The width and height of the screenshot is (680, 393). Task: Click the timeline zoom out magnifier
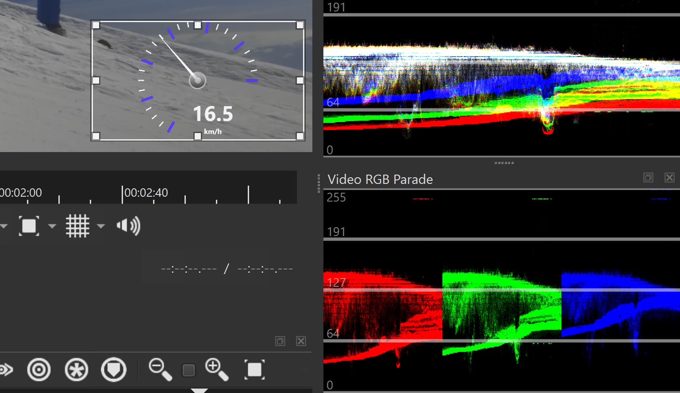coord(160,369)
